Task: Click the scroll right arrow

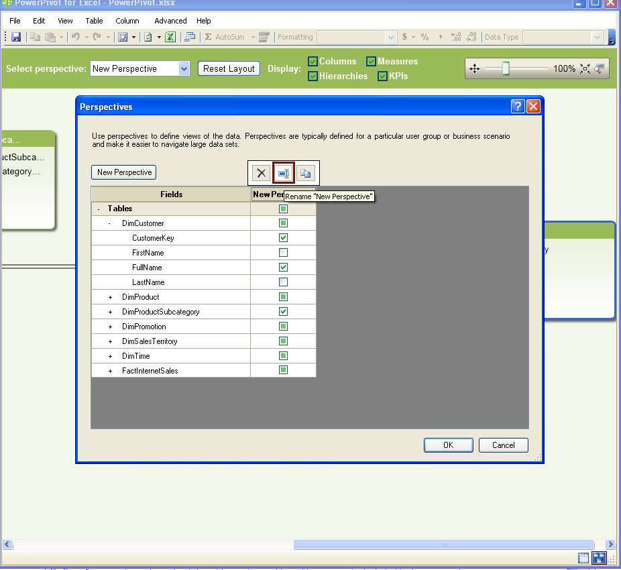Action: [610, 545]
